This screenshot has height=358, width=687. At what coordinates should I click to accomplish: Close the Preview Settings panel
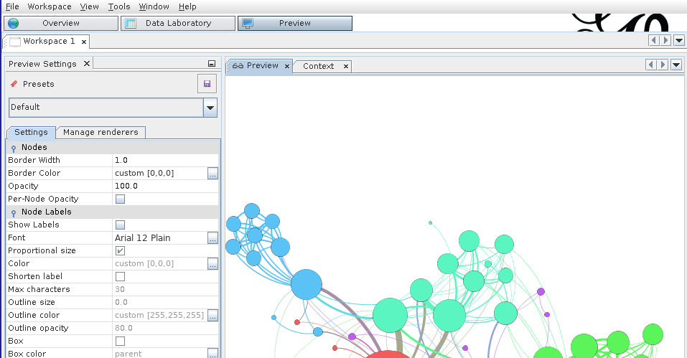pyautogui.click(x=87, y=63)
